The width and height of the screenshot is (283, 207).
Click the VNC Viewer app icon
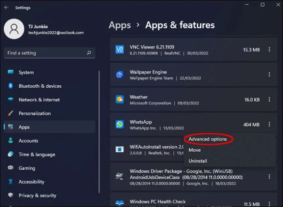pos(120,50)
